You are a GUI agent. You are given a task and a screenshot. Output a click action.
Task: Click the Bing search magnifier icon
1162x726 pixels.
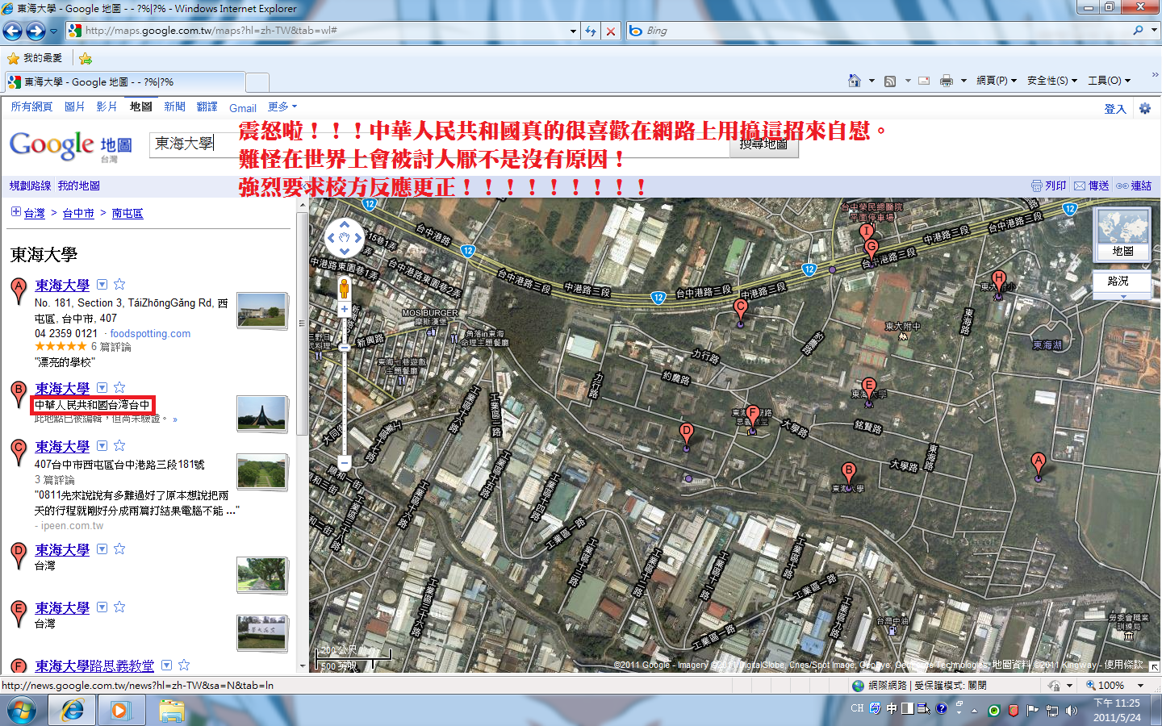[1138, 31]
